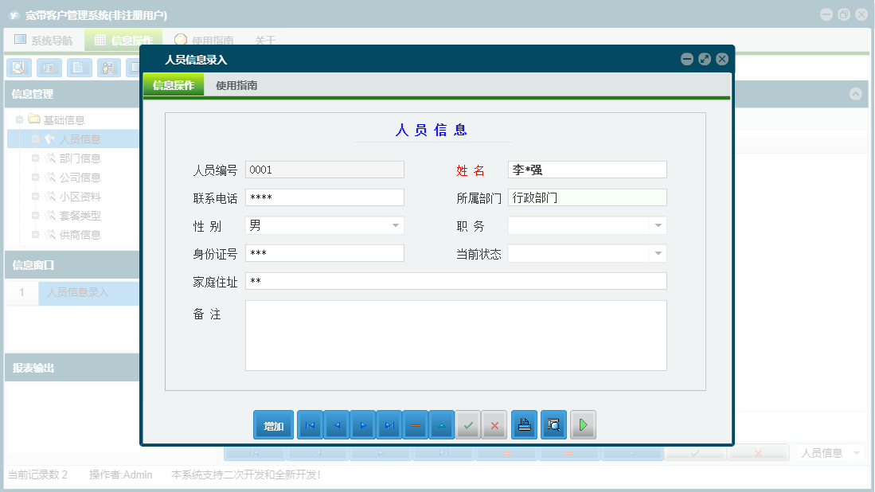Go to the previous record icon
Screen dimensions: 875x492
[x=336, y=424]
